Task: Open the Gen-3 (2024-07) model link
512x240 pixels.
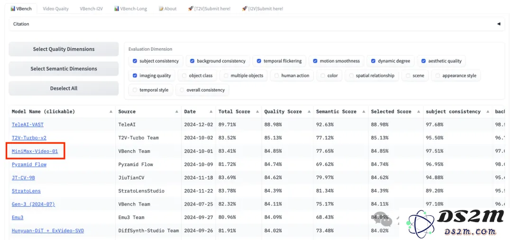Action: point(33,204)
